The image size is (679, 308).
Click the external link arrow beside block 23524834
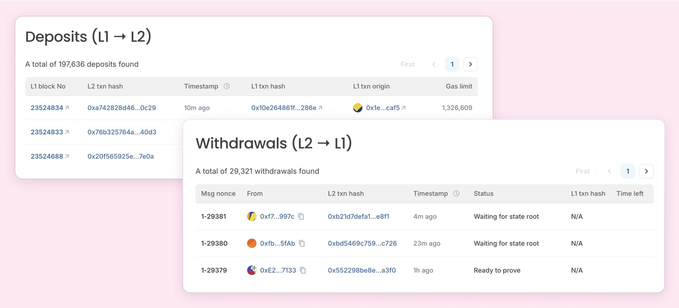click(x=67, y=107)
